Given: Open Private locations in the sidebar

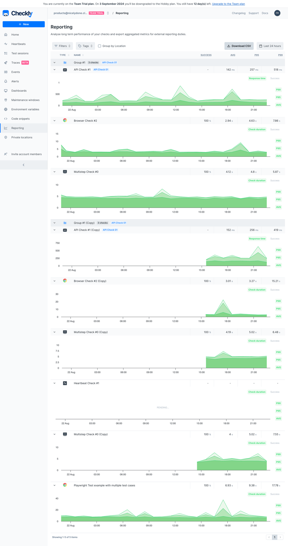Looking at the screenshot, I should pyautogui.click(x=21, y=137).
